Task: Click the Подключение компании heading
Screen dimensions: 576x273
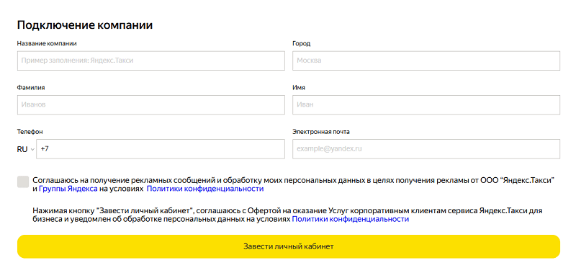Action: click(x=85, y=25)
